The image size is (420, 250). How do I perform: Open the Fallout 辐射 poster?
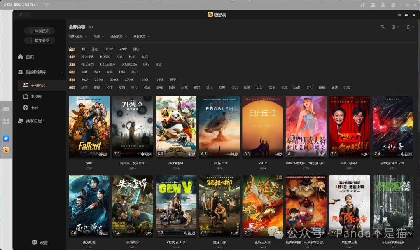pos(89,127)
